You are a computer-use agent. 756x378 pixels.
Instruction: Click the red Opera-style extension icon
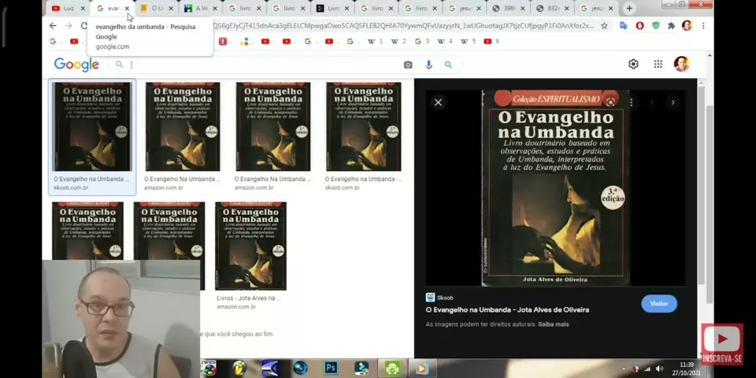click(639, 25)
